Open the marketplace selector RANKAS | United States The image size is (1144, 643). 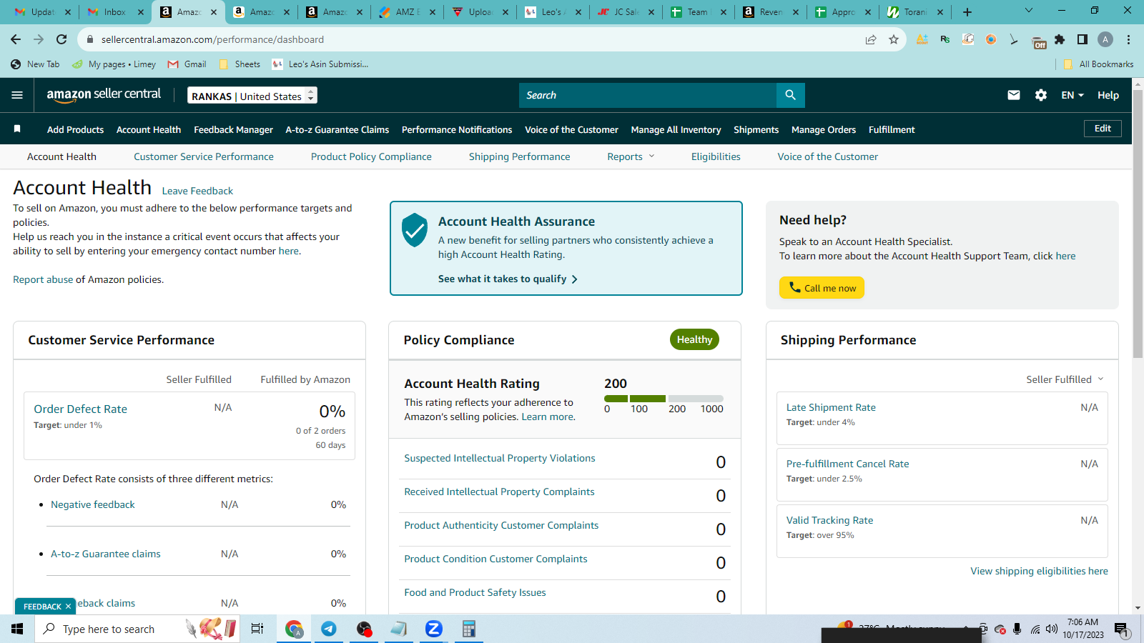(252, 95)
